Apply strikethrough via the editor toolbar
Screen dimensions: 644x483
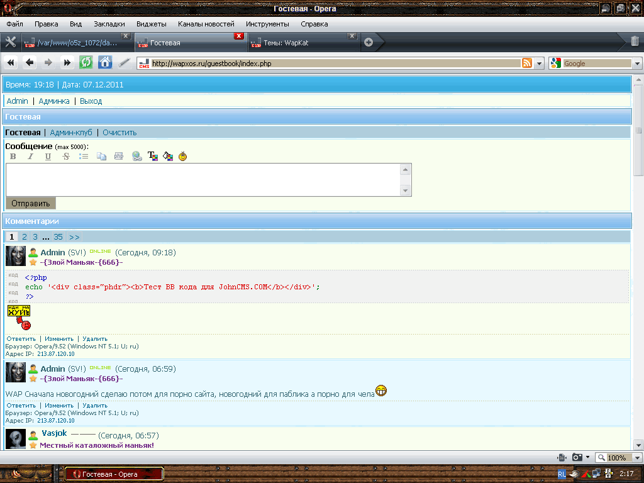tap(66, 157)
